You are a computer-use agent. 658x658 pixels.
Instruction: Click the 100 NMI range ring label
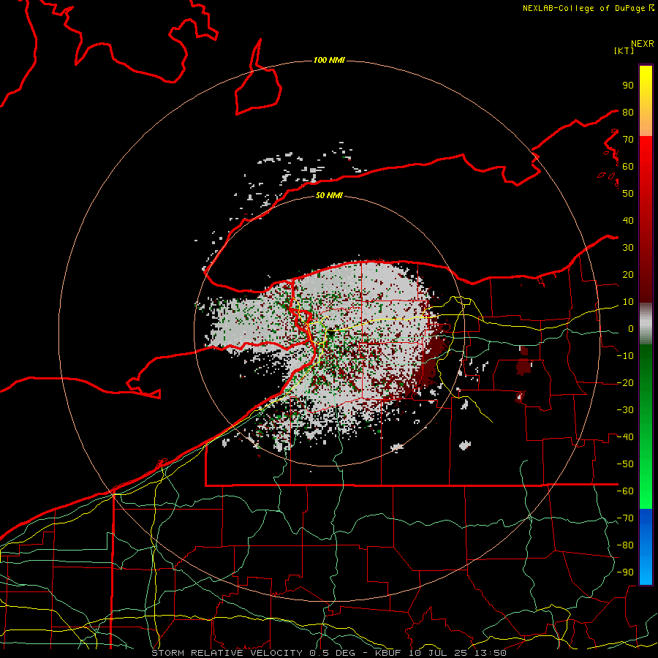click(x=329, y=61)
